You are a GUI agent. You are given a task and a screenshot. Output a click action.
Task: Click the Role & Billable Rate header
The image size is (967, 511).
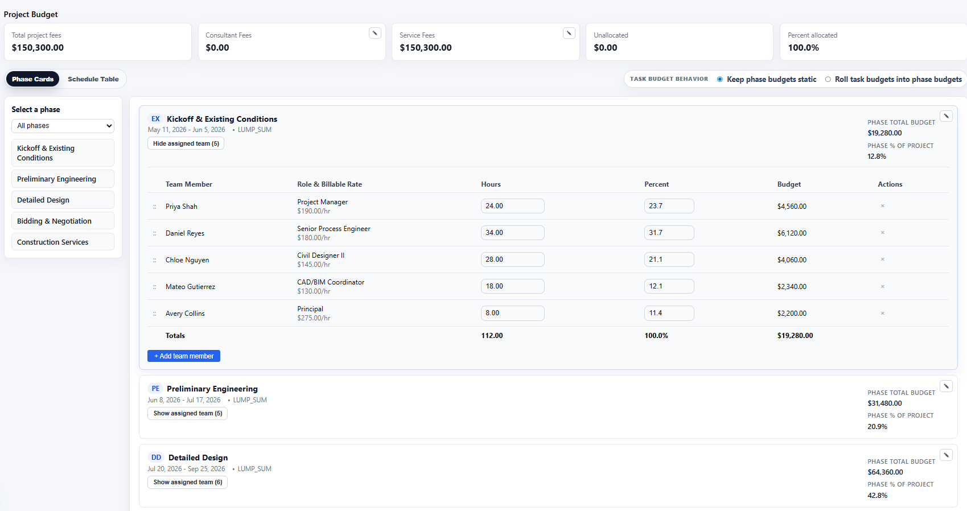click(x=330, y=184)
